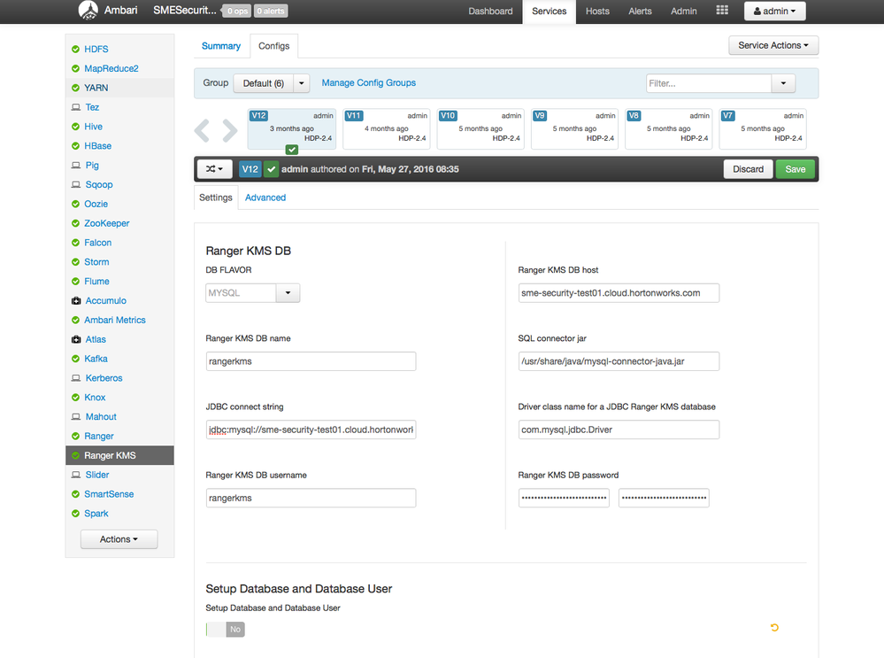Select the Settings tab
The image size is (884, 658).
(215, 197)
